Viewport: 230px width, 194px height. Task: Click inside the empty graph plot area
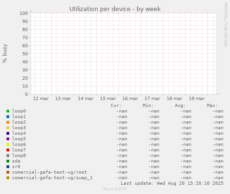coord(124,54)
